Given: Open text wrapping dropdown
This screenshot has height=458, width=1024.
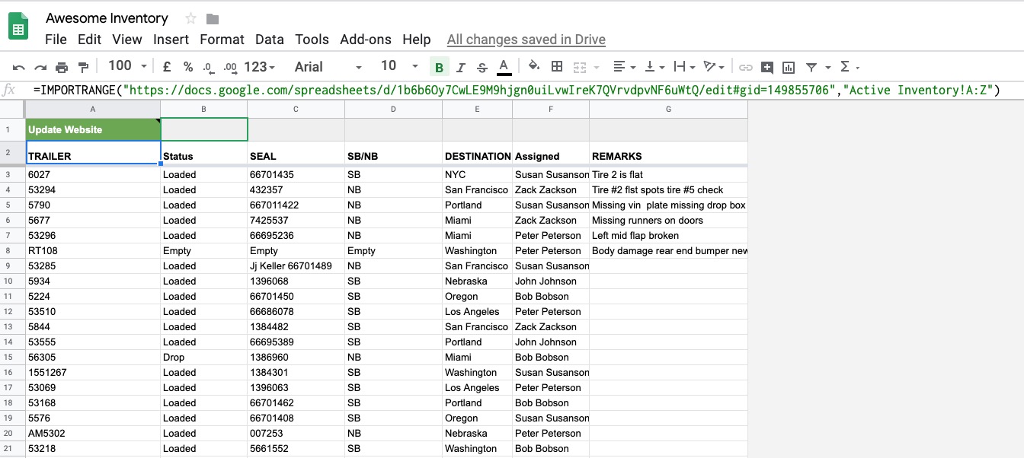Looking at the screenshot, I should pos(684,67).
